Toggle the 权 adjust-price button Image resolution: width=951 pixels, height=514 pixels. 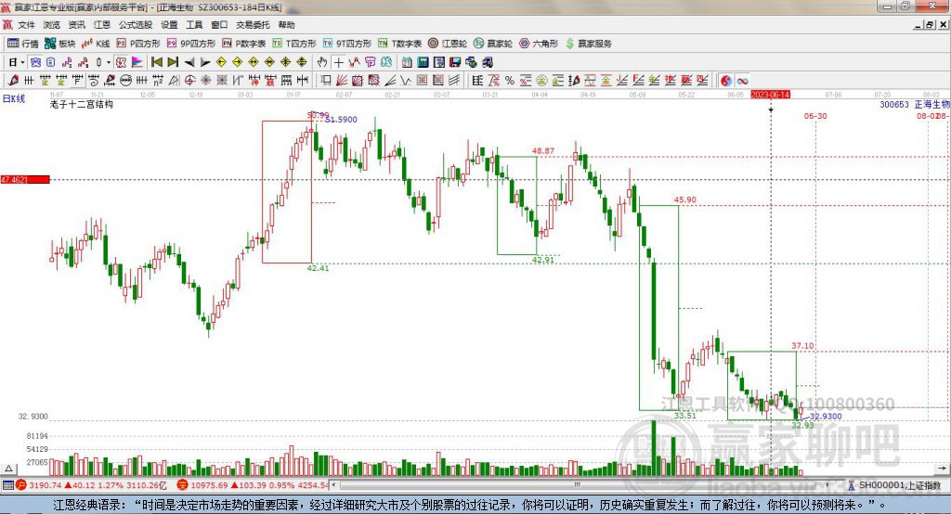(121, 62)
